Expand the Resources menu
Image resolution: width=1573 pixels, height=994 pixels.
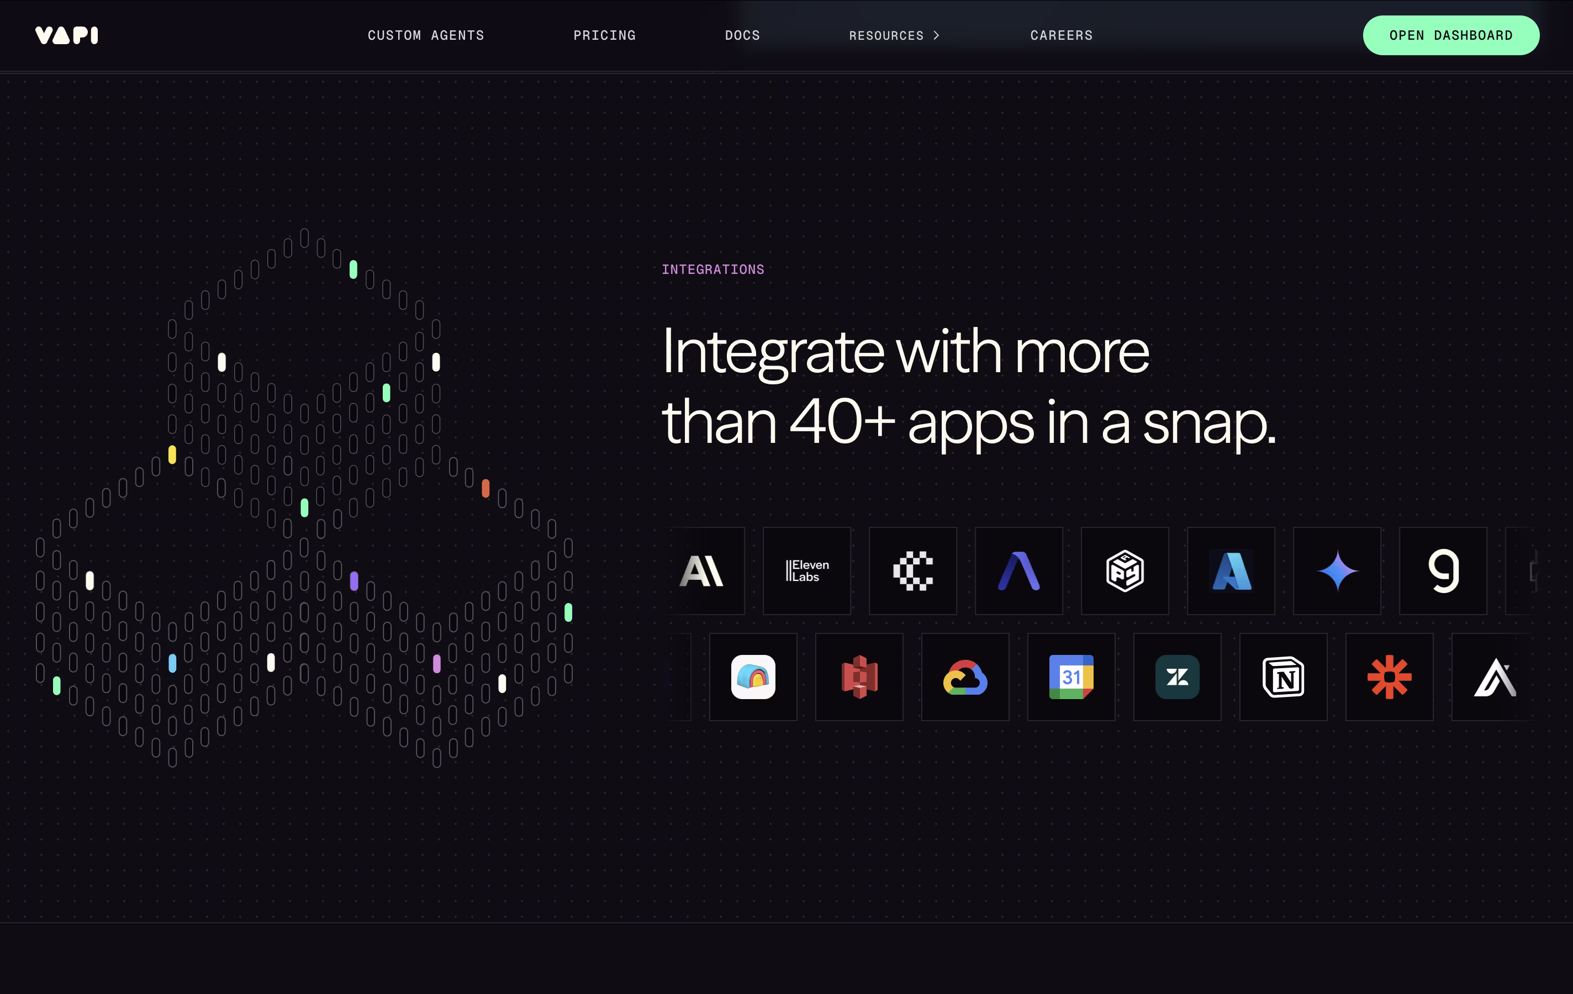coord(894,35)
